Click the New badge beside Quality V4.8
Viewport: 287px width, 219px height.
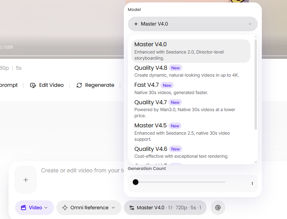pos(175,68)
